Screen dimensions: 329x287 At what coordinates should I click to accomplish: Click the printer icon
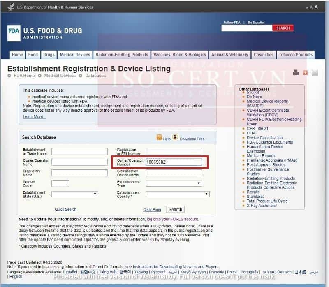click(x=296, y=73)
